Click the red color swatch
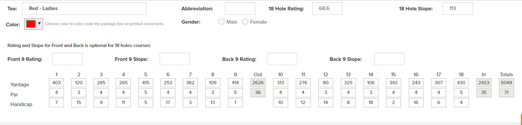522x125 pixels. (31, 24)
